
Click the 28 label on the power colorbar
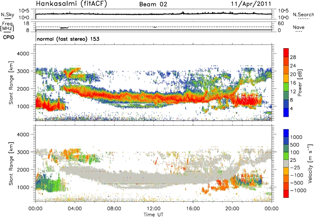click(293, 57)
